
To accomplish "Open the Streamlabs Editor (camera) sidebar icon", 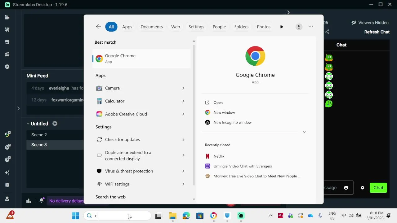I will click(7, 17).
